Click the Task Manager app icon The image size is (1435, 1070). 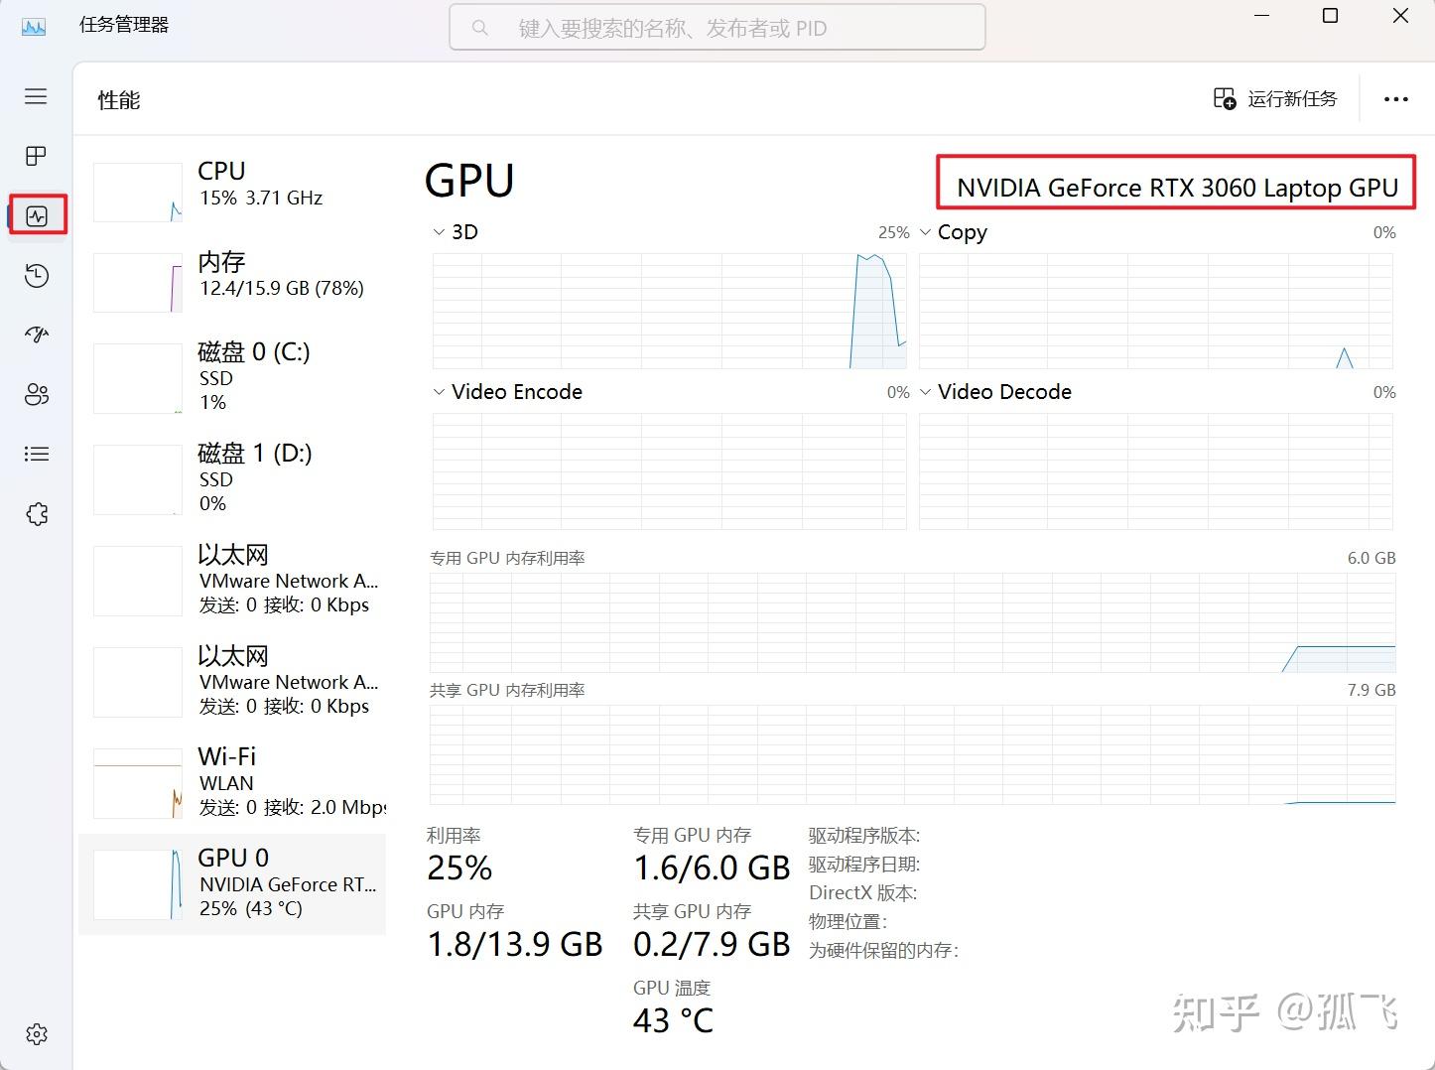[x=34, y=26]
